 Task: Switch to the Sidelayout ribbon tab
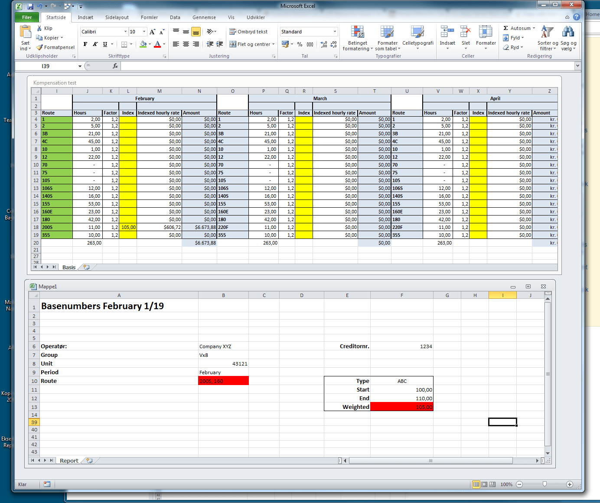coord(117,17)
